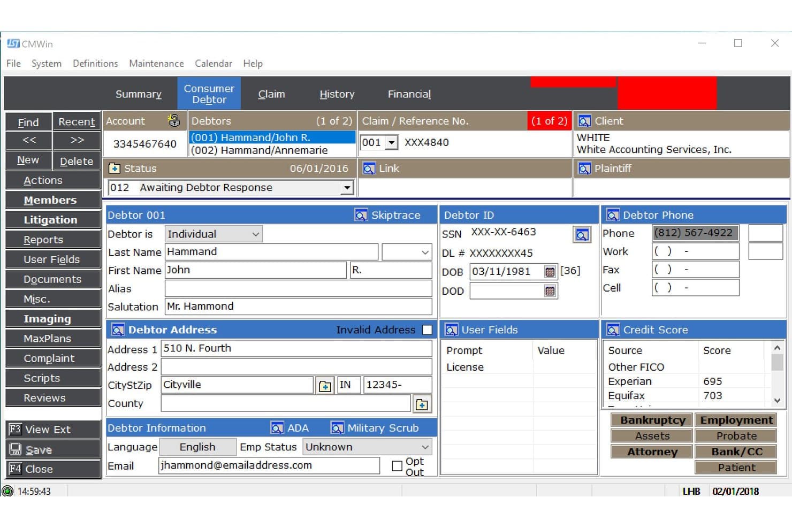This screenshot has height=528, width=792.
Task: Click the Skiptrace magnifier icon
Action: point(361,215)
